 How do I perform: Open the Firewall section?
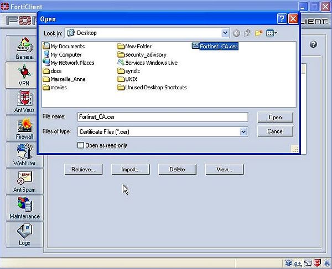pos(24,128)
